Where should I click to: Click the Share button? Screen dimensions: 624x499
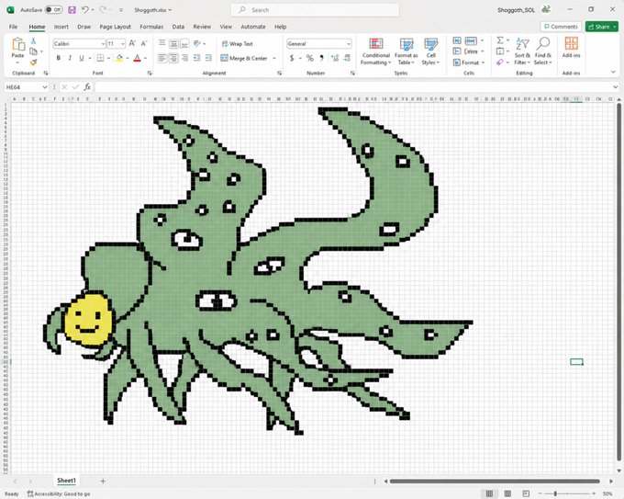pos(601,27)
